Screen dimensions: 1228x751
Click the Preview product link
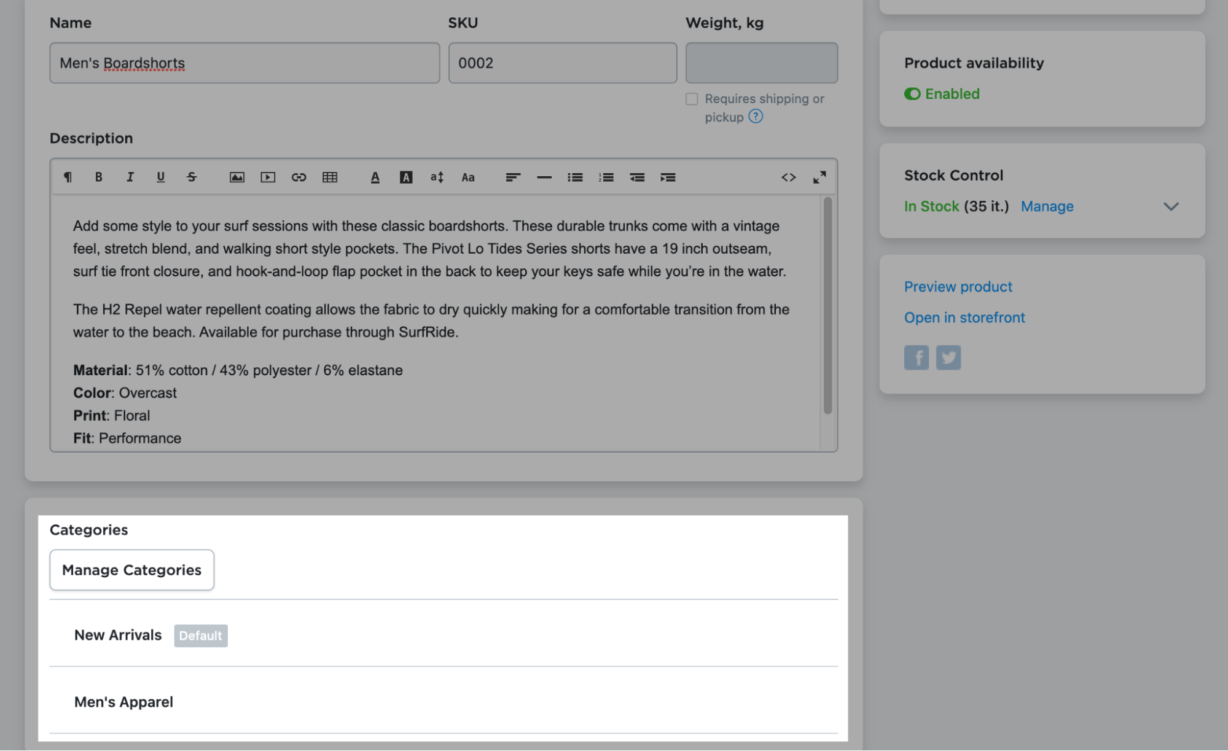[958, 287]
